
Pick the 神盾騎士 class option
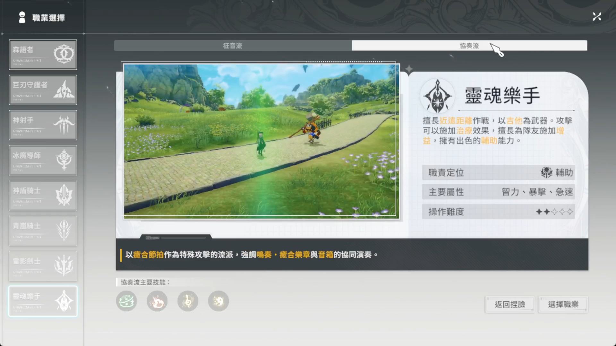pyautogui.click(x=43, y=195)
